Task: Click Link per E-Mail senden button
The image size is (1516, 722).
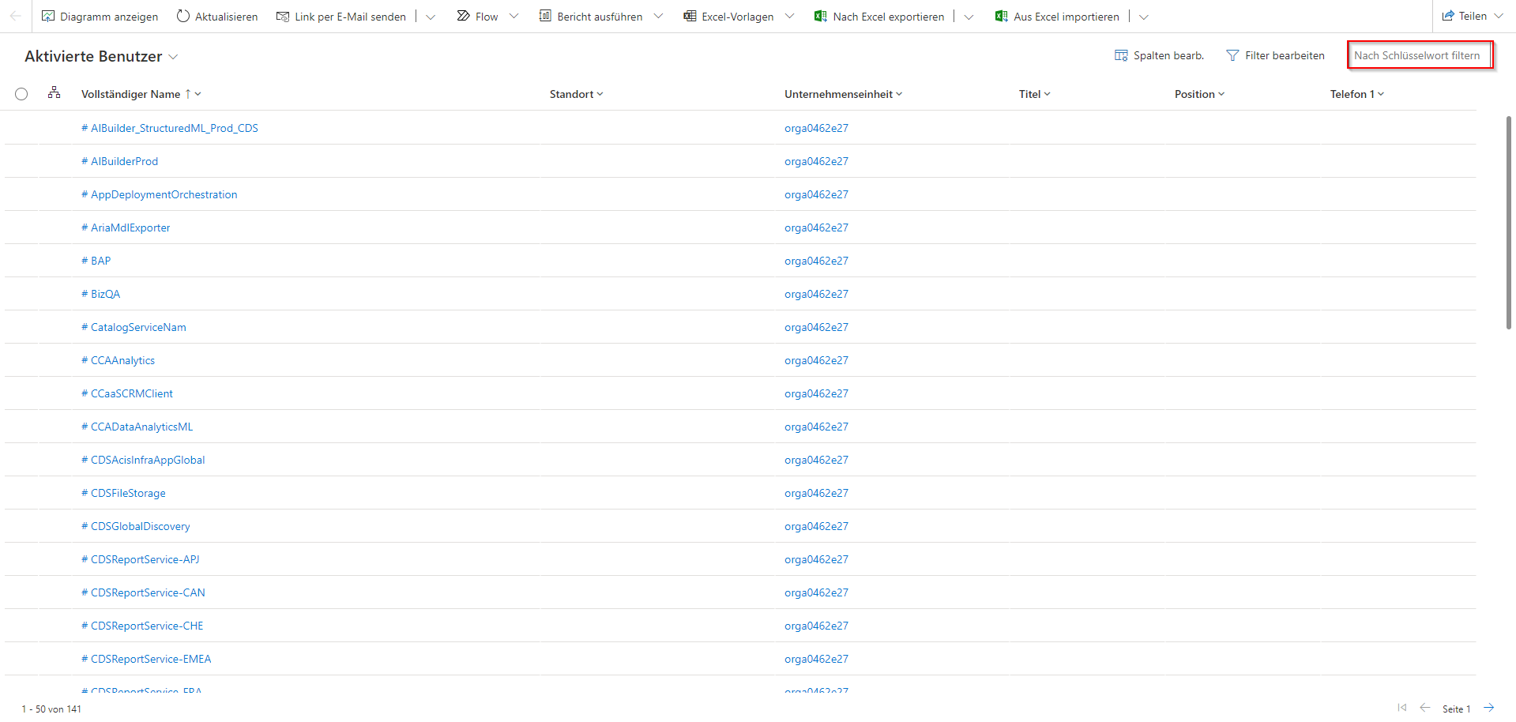Action: click(x=341, y=16)
